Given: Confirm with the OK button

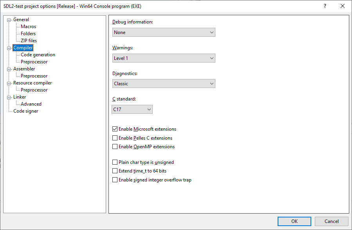Looking at the screenshot, I should 294,221.
